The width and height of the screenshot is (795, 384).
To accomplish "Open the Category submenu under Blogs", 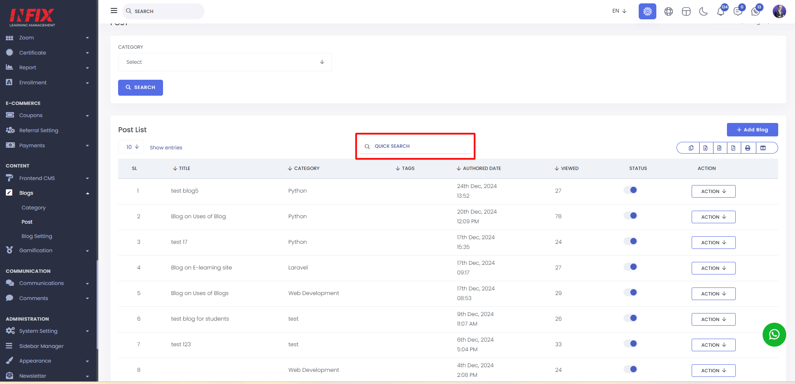I will 34,208.
